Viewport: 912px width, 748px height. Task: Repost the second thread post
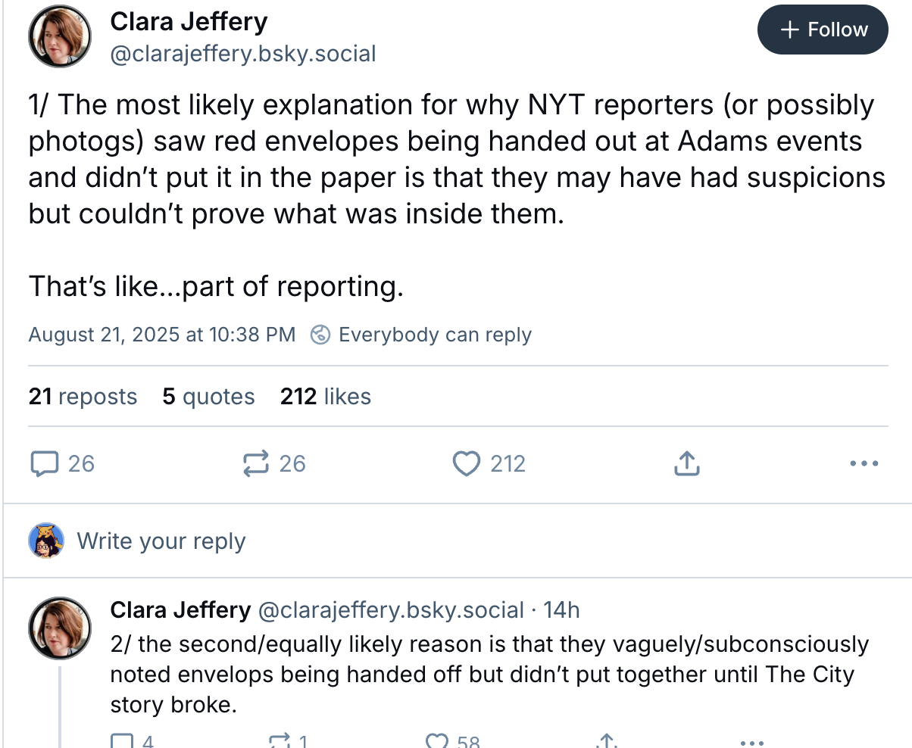(280, 742)
